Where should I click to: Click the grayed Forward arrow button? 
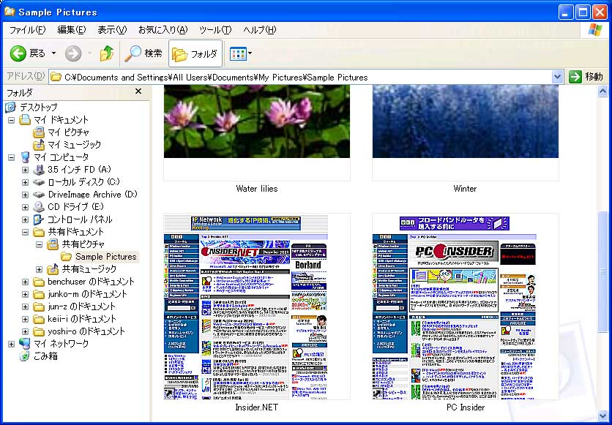[73, 53]
